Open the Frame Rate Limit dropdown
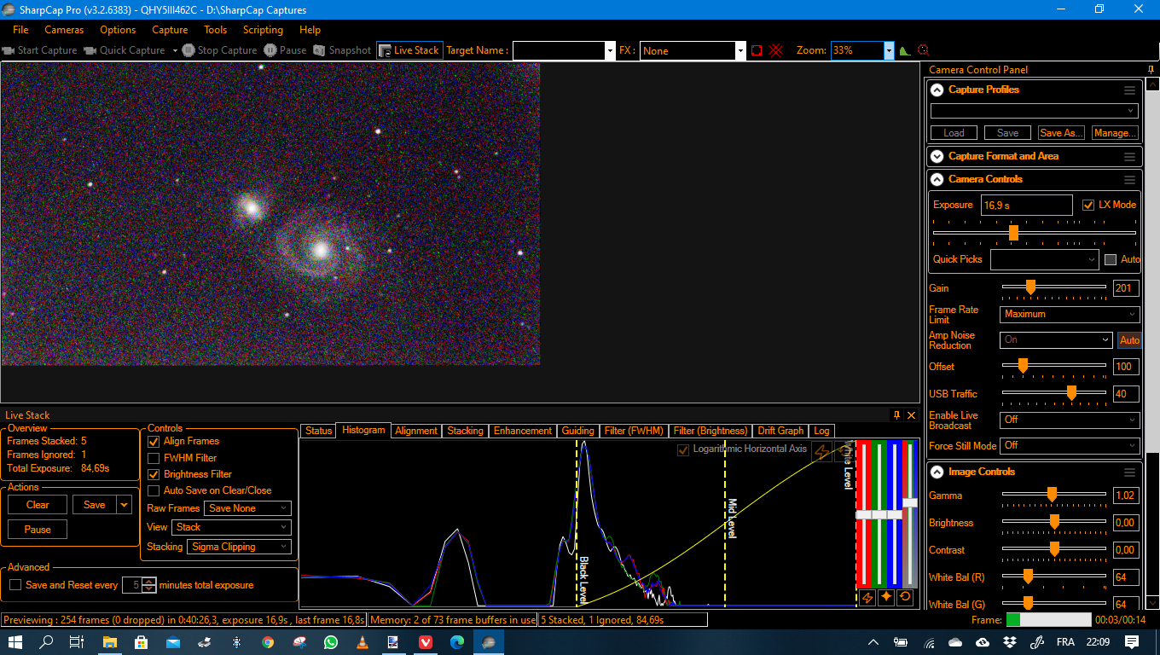Viewport: 1160px width, 655px height. point(1070,314)
